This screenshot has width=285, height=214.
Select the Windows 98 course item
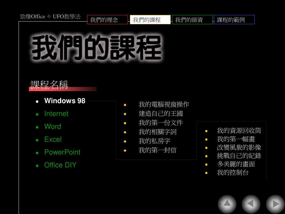point(65,101)
